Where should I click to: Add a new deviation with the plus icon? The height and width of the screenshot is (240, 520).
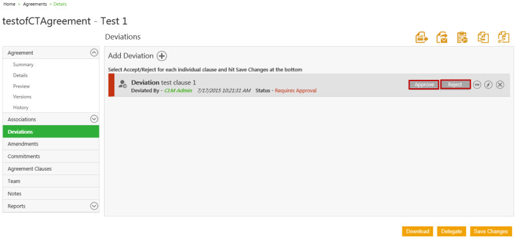(x=161, y=56)
